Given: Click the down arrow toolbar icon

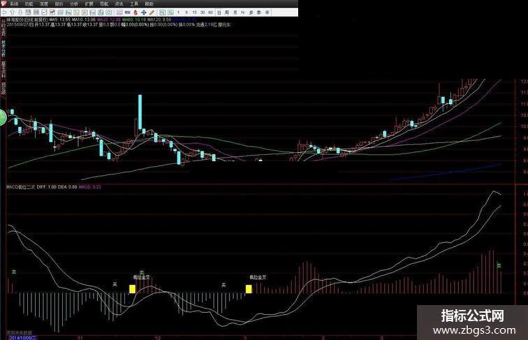Looking at the screenshot, I should tap(20, 12).
